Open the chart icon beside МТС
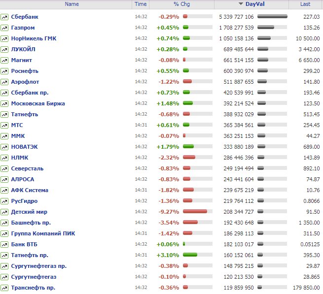This screenshot has height=294, width=323. pos(4,125)
